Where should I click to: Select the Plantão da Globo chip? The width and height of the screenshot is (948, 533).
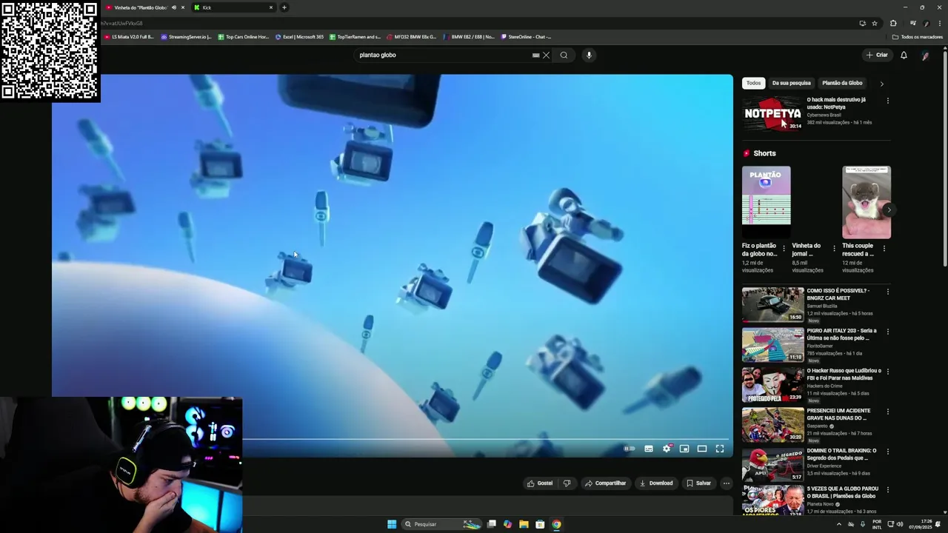point(842,83)
